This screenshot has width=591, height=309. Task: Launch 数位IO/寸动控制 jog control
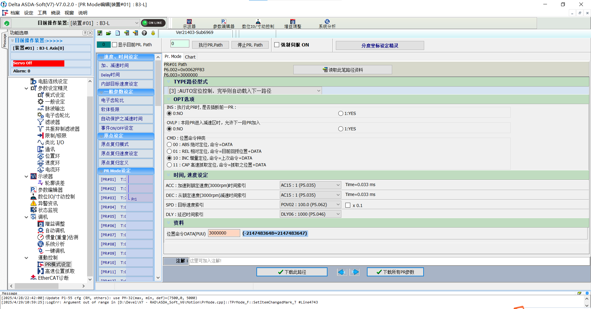point(259,23)
